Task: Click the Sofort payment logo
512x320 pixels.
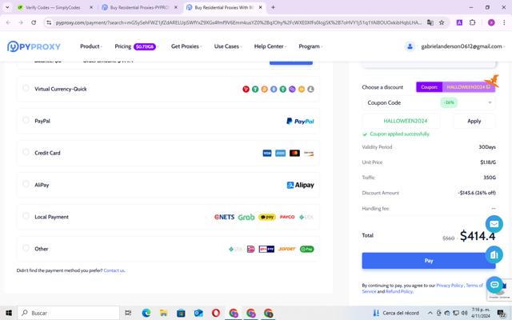Action: click(x=286, y=249)
